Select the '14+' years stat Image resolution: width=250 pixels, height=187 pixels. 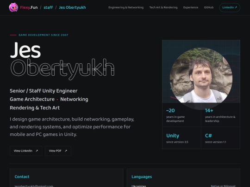(x=209, y=110)
